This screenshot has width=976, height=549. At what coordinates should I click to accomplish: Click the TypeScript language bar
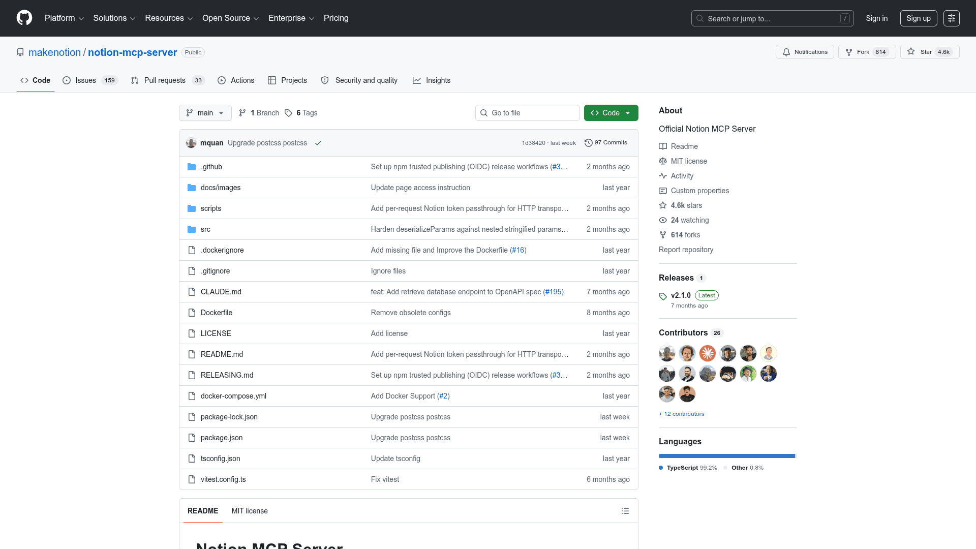click(726, 456)
